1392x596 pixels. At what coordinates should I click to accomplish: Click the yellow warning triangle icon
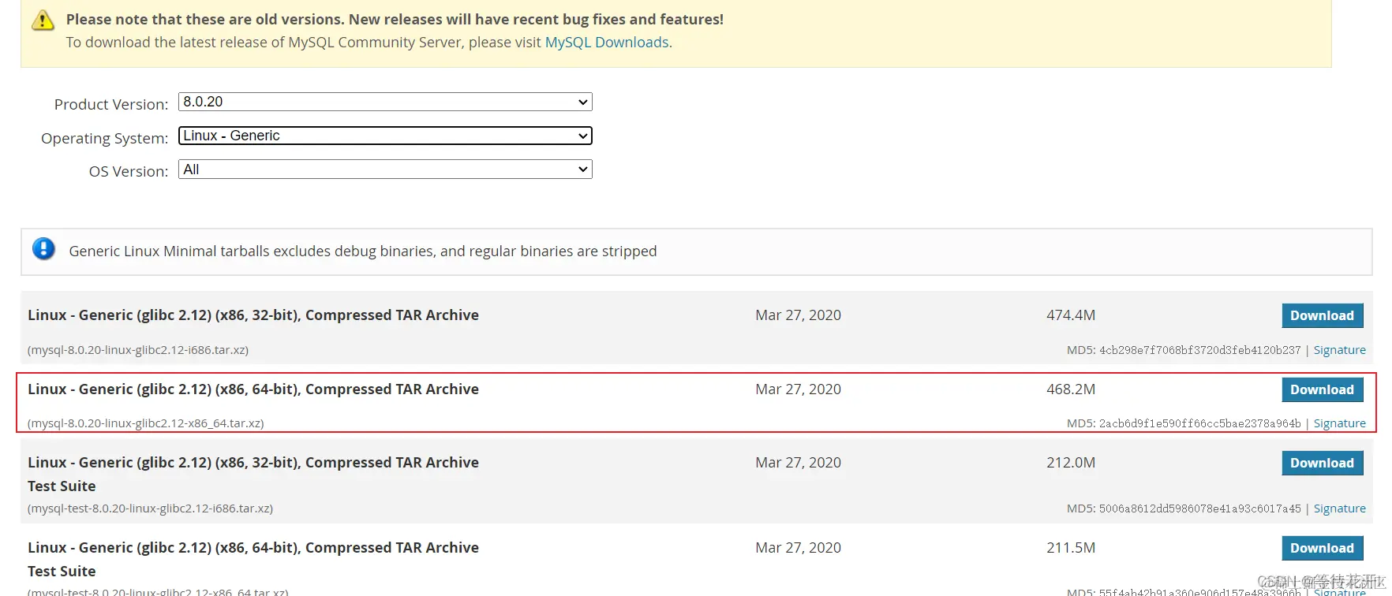tap(43, 20)
